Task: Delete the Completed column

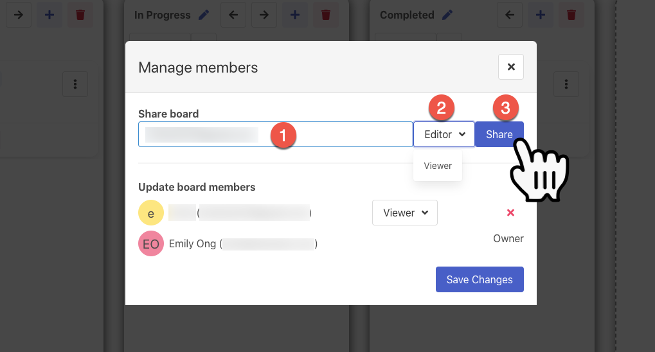Action: point(571,15)
